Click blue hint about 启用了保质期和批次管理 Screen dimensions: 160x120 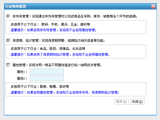pos(60,55)
